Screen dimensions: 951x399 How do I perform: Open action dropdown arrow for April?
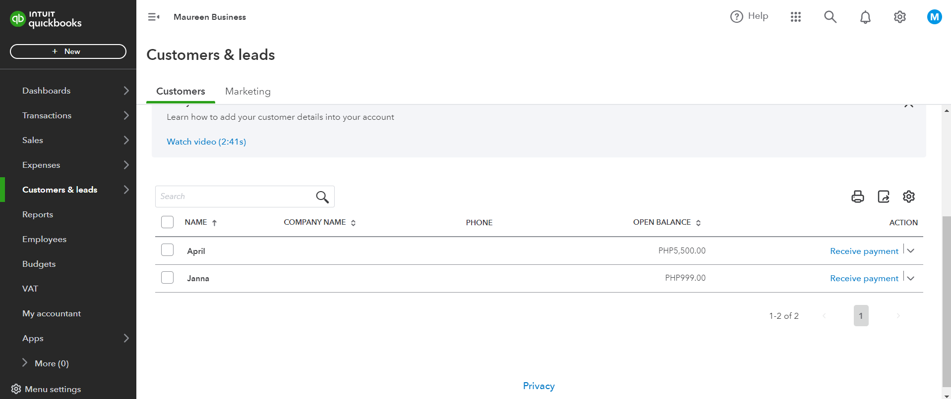[911, 250]
